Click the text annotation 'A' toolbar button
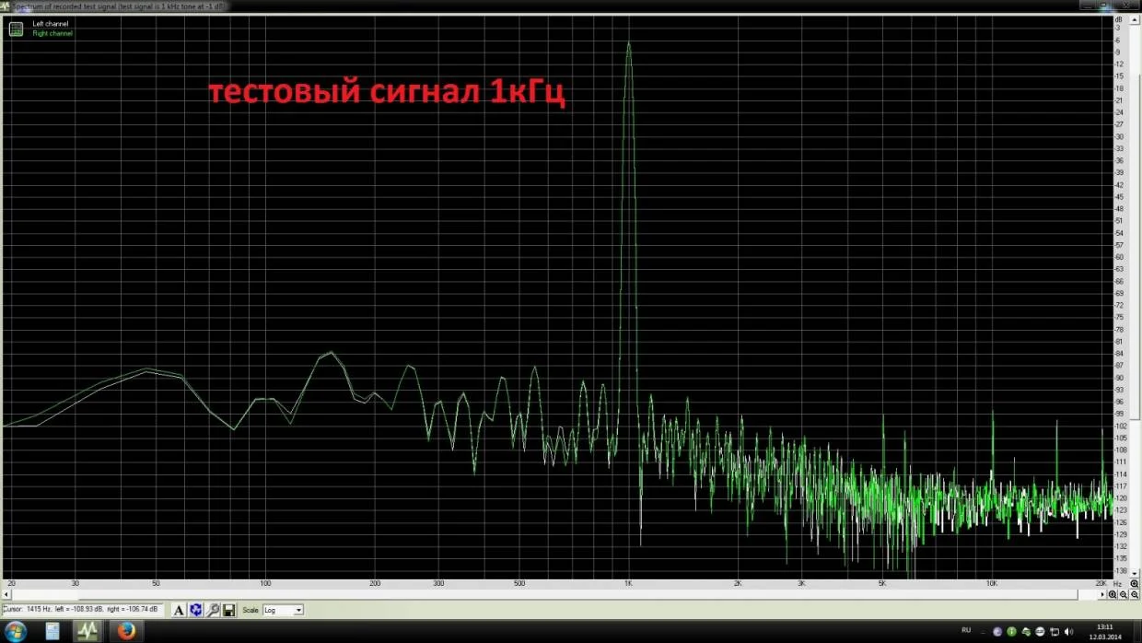 179,610
